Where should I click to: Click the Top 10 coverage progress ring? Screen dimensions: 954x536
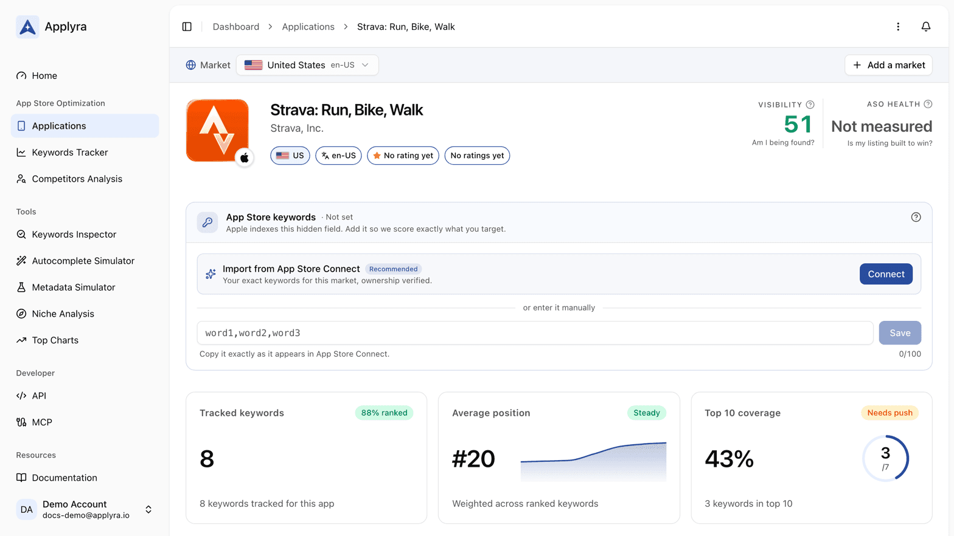pos(885,458)
